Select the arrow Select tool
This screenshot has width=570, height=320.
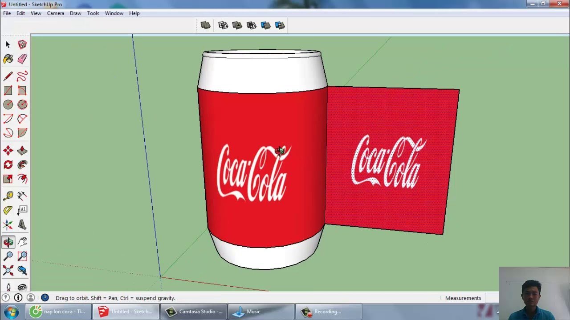point(8,44)
